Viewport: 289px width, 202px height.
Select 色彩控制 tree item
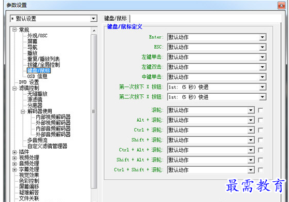tap(29, 181)
